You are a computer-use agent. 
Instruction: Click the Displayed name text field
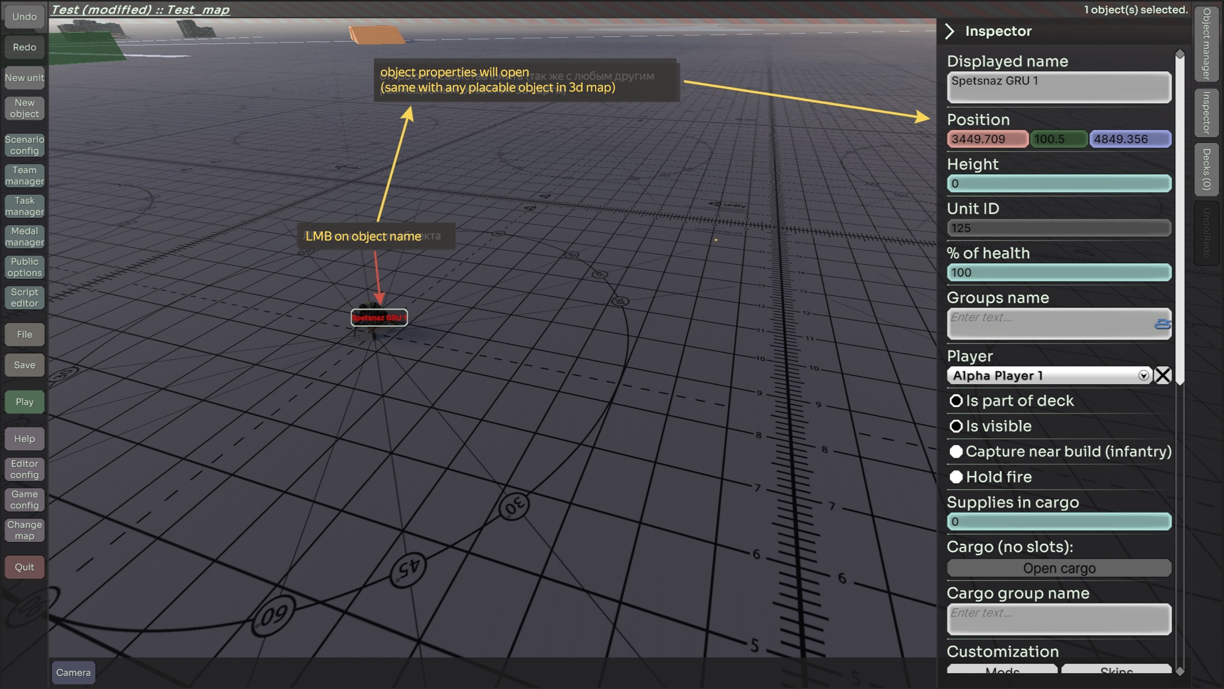click(x=1059, y=87)
